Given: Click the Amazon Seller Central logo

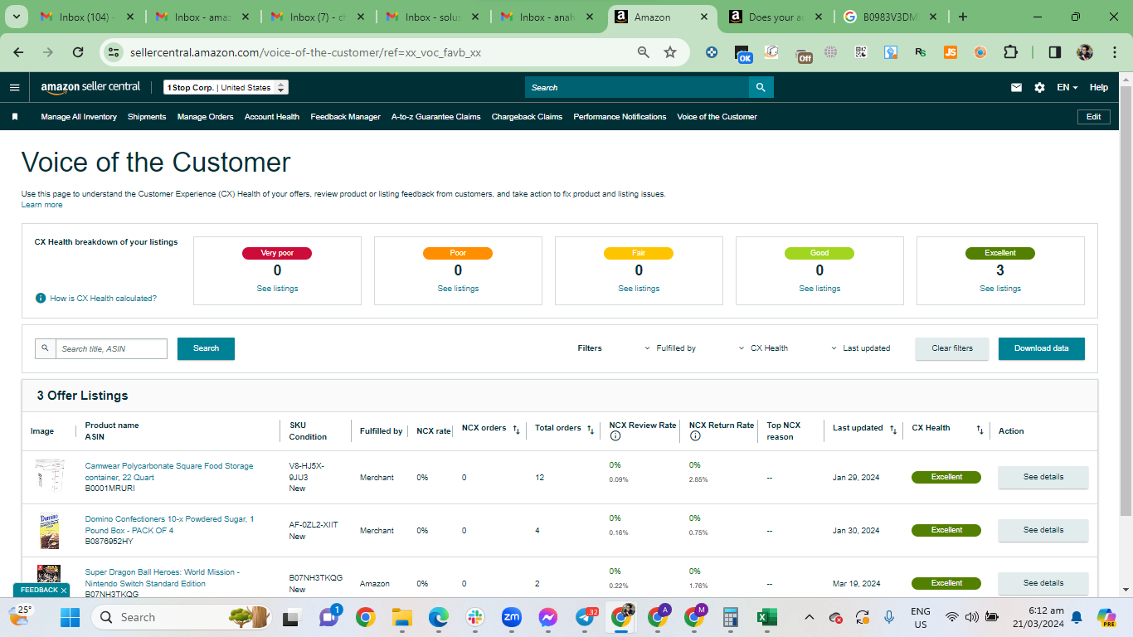Looking at the screenshot, I should click(90, 87).
